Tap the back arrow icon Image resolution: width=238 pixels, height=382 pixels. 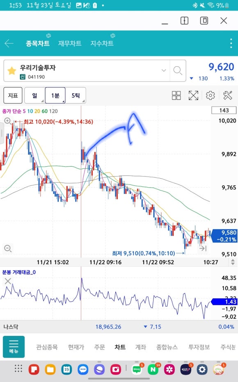(x=9, y=44)
